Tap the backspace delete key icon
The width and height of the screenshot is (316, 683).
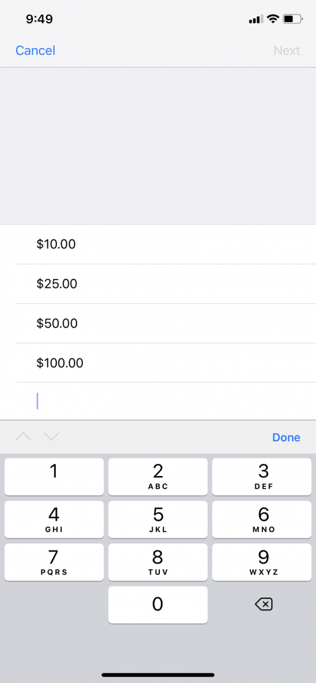click(x=264, y=604)
